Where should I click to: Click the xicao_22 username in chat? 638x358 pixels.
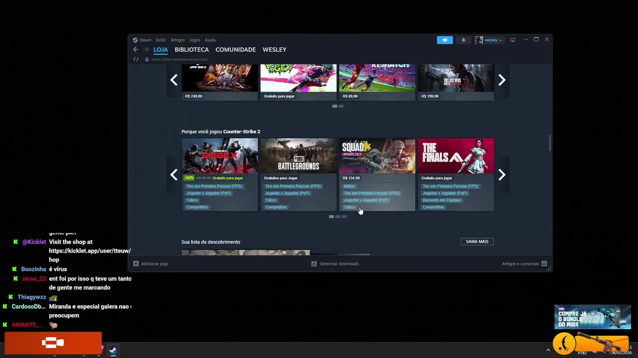coord(34,278)
